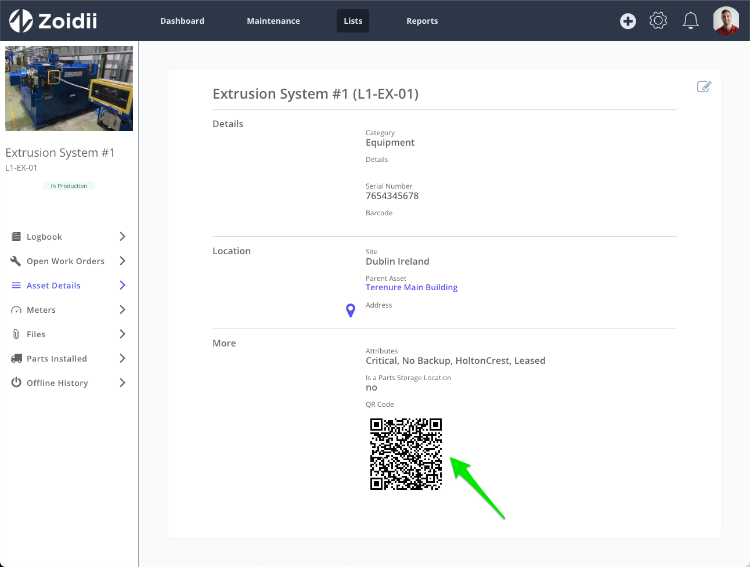
Task: Click the Asset Details list icon
Action: (x=16, y=285)
